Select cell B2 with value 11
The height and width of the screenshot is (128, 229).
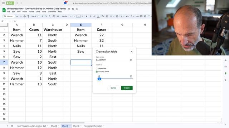point(34,35)
